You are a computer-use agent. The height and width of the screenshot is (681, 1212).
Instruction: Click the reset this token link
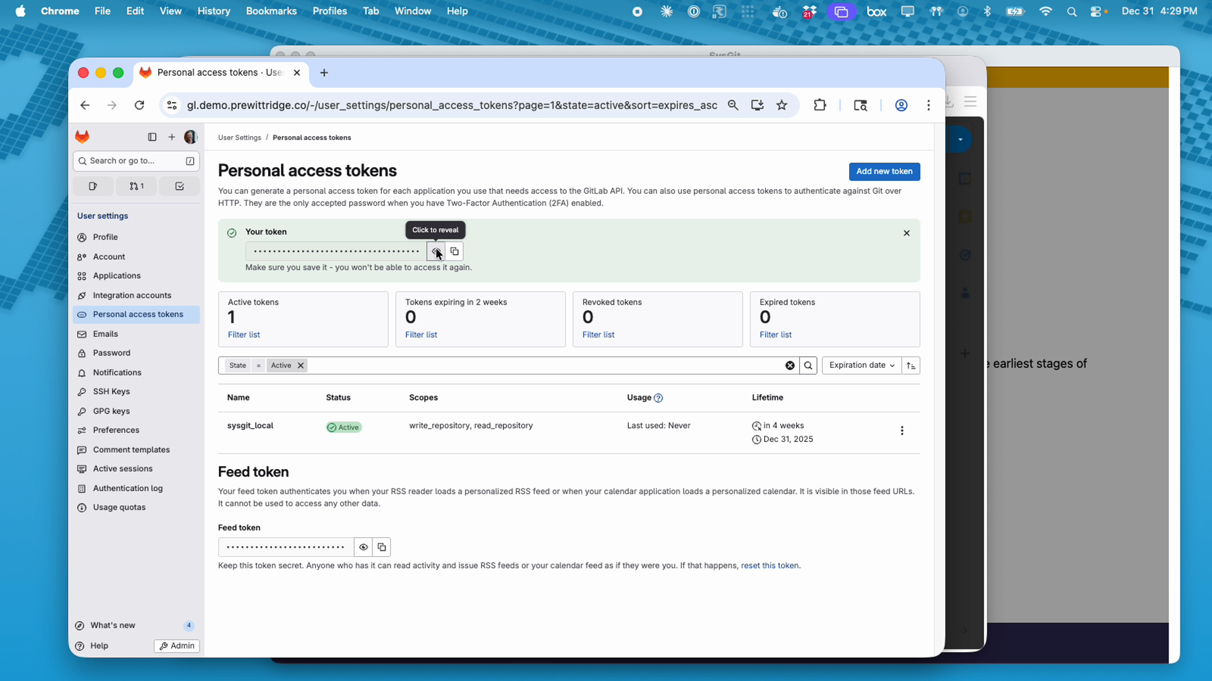[x=770, y=566]
